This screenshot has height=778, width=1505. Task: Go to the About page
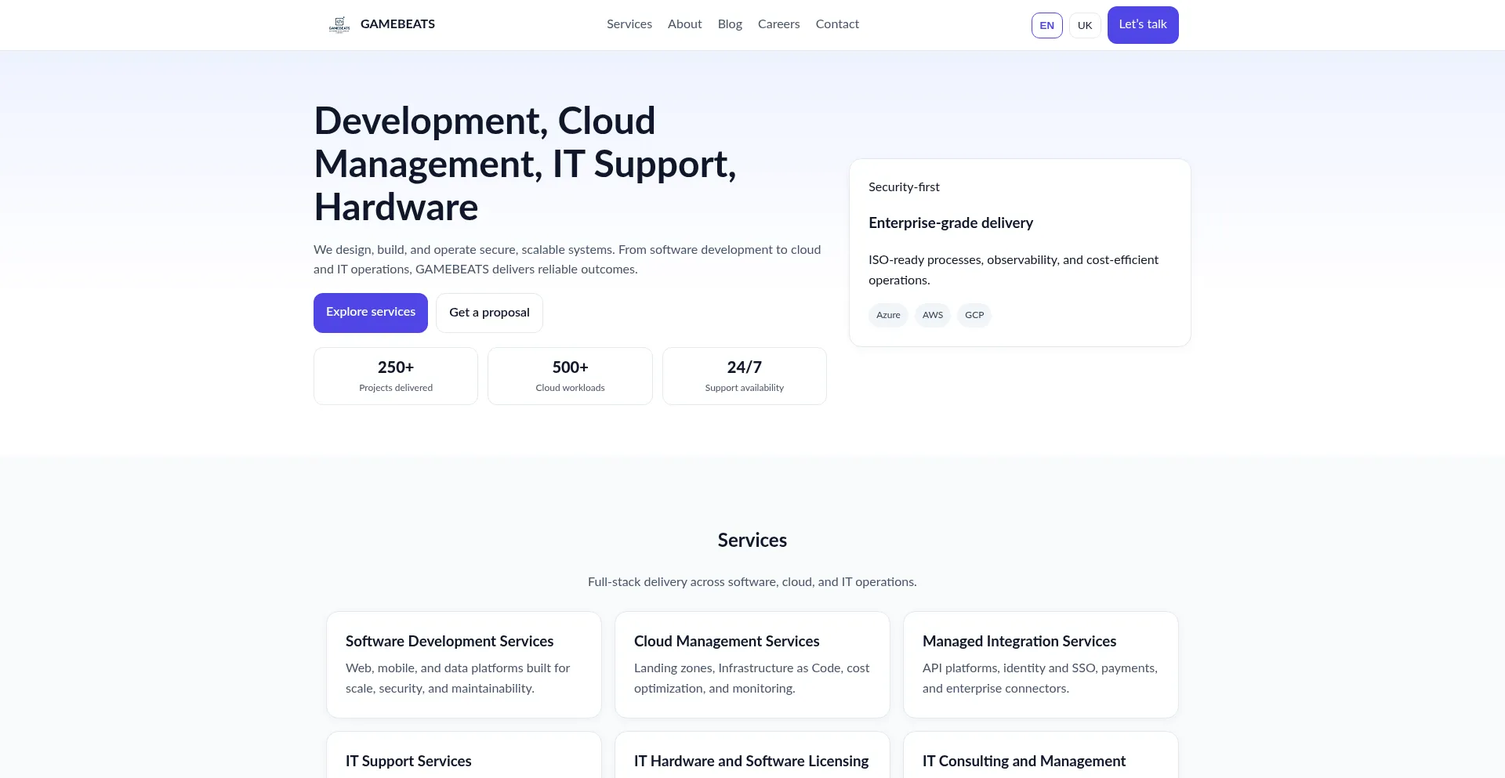pyautogui.click(x=684, y=24)
